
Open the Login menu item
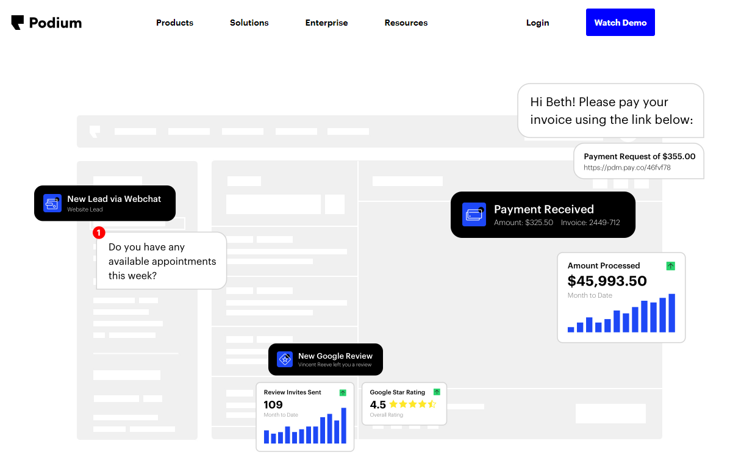tap(537, 23)
